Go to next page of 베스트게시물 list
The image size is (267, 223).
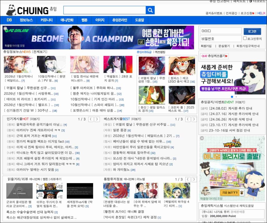(x=194, y=119)
